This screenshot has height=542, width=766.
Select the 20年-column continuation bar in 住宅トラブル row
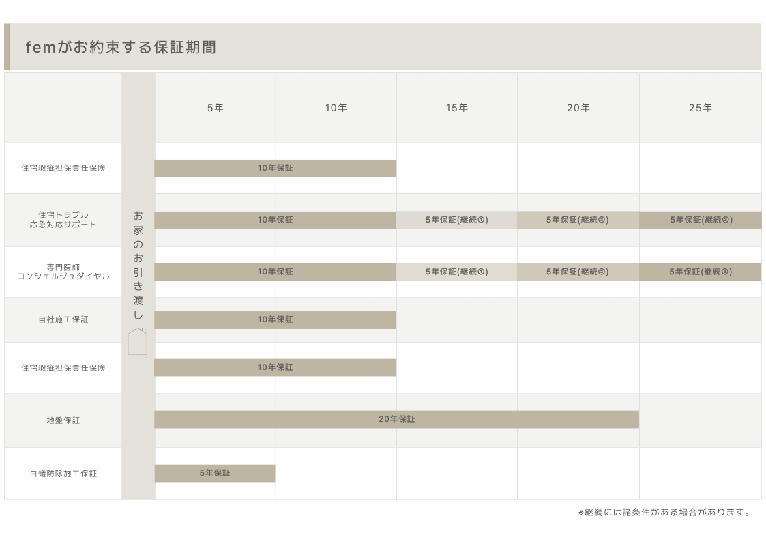pyautogui.click(x=578, y=220)
